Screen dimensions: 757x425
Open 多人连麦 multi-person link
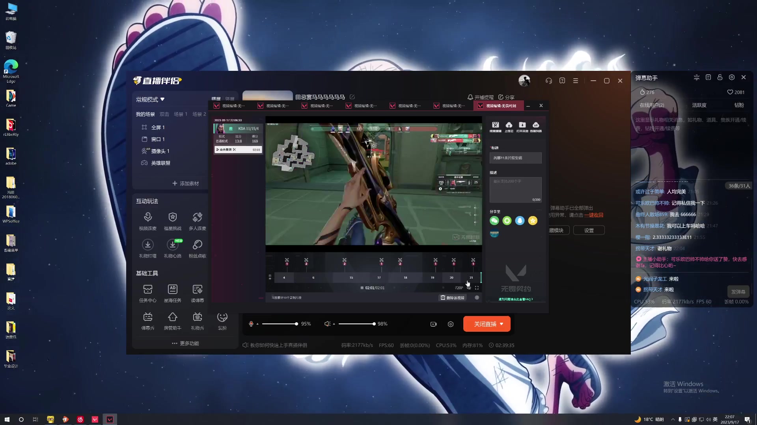[198, 221]
